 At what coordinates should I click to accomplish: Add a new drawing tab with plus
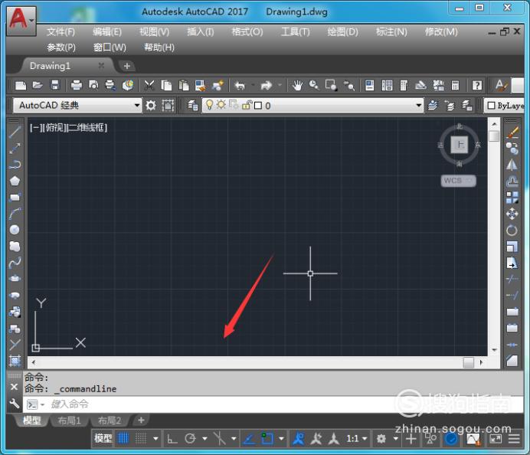(126, 66)
